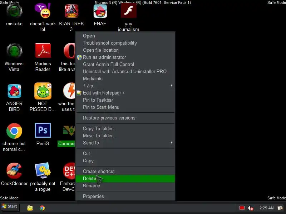
Task: Choose Create shortcut
Action: coord(125,172)
